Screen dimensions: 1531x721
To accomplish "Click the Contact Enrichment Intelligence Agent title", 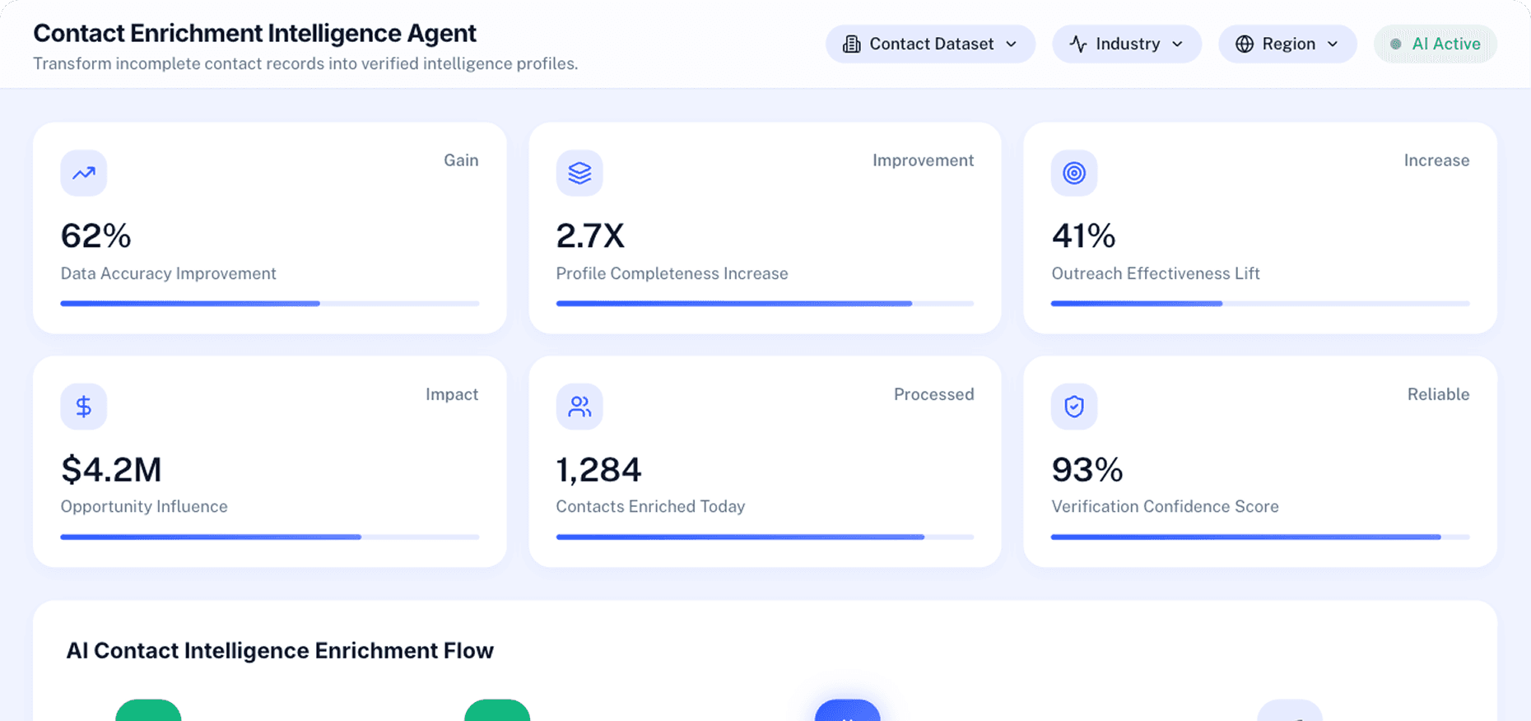I will coord(254,33).
